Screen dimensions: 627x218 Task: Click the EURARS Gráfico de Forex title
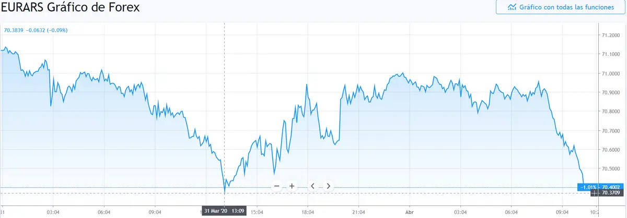71,8
